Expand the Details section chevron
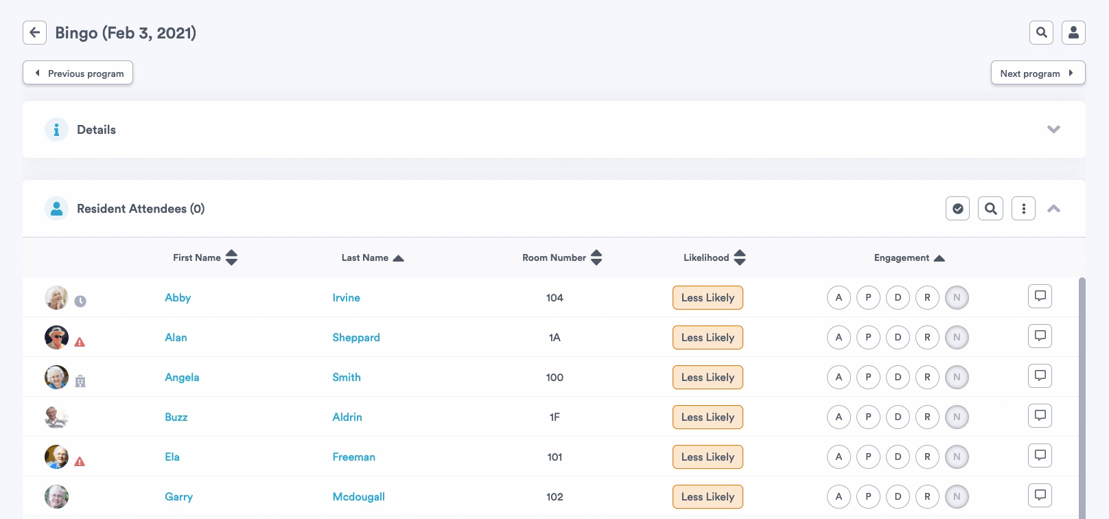Image resolution: width=1109 pixels, height=519 pixels. click(1053, 130)
